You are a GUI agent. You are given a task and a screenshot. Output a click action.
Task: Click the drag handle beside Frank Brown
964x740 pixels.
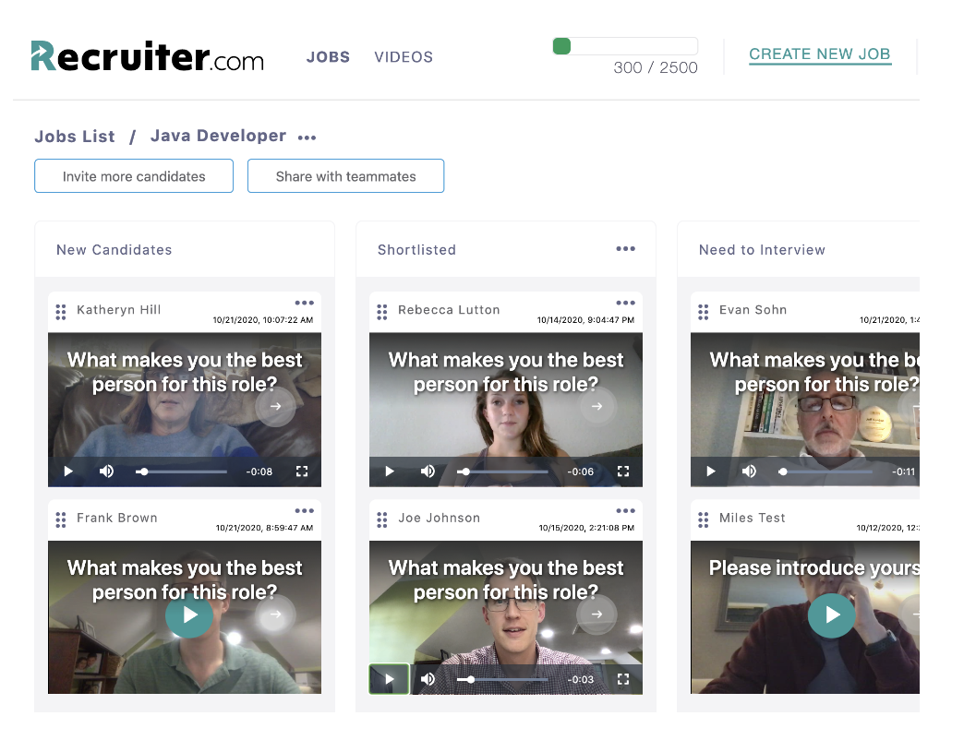[61, 519]
